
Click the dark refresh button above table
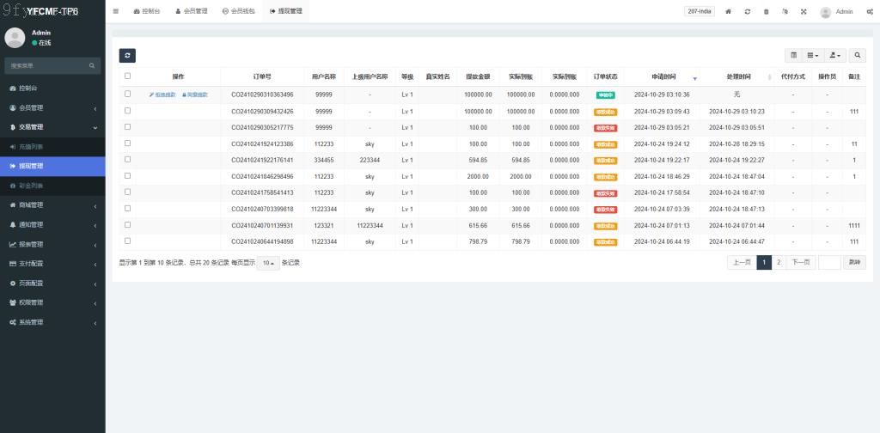point(127,55)
